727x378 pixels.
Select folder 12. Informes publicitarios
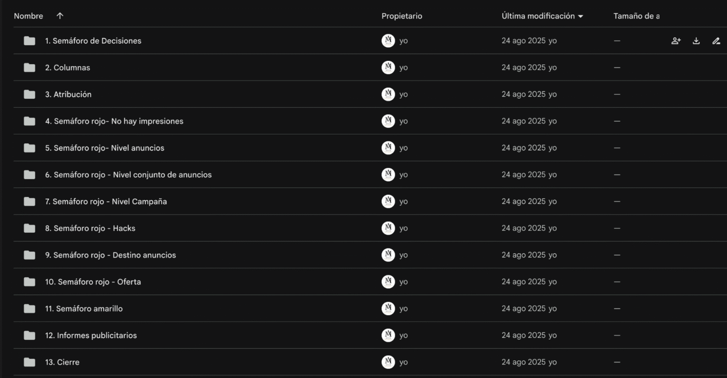tap(91, 335)
